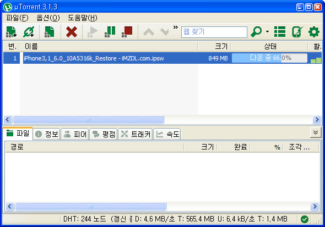
Task: Click the web search input field
Action: tap(214, 32)
